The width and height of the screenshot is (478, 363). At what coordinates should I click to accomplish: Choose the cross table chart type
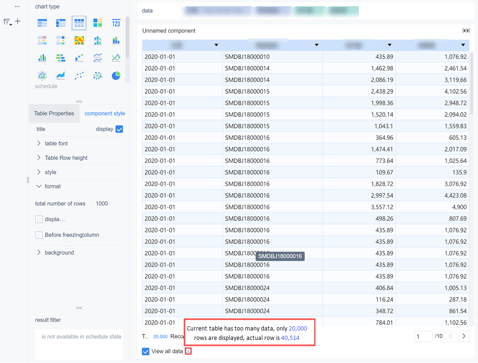click(61, 23)
